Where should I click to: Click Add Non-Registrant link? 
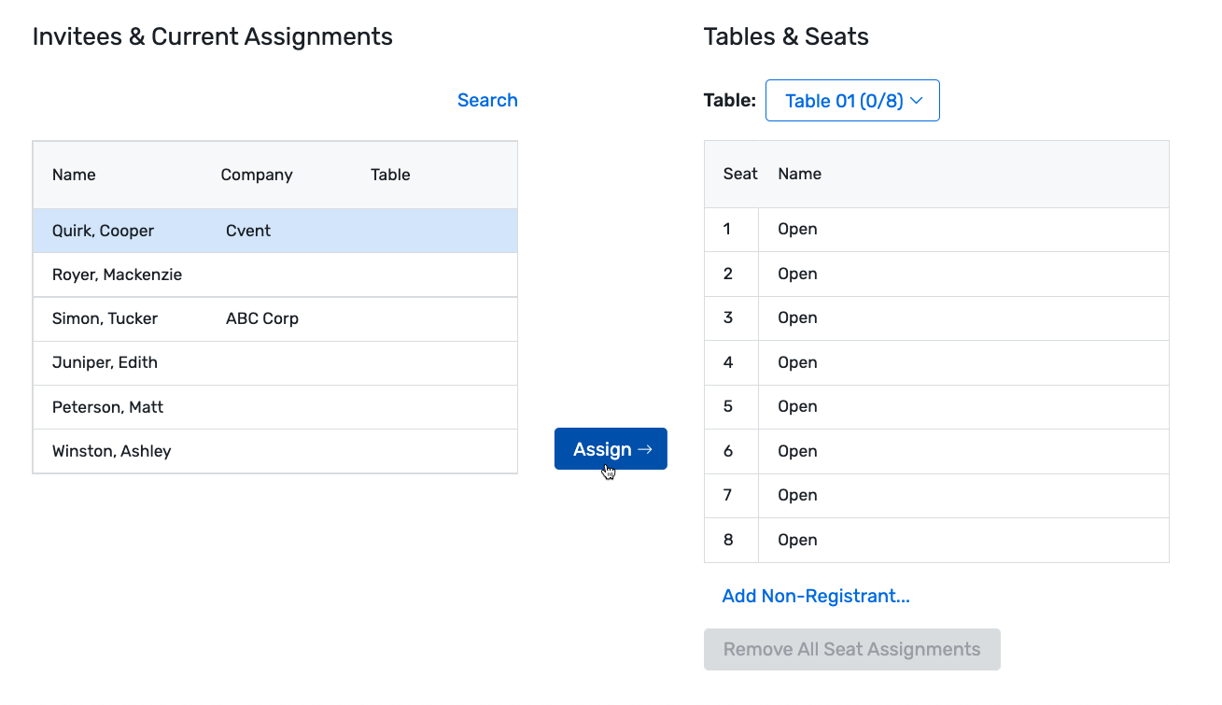click(x=815, y=596)
